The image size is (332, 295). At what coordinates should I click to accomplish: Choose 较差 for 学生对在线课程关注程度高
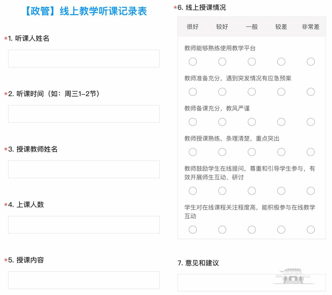click(281, 230)
